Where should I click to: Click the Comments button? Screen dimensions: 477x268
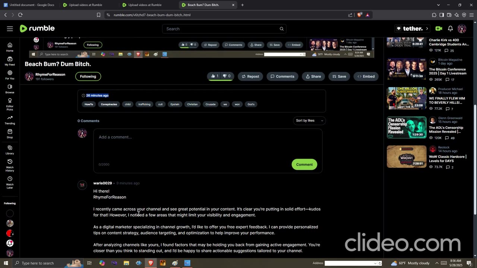coord(282,76)
